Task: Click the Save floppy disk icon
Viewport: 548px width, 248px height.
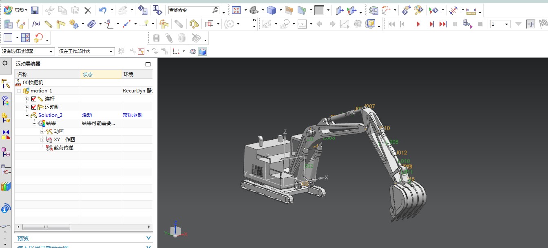Action: tap(35, 10)
